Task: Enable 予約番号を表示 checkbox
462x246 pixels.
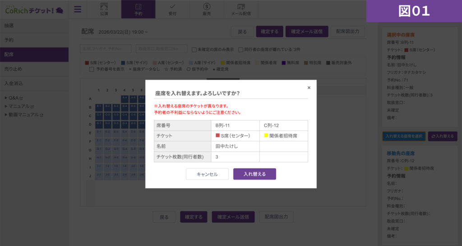Action: (92, 70)
